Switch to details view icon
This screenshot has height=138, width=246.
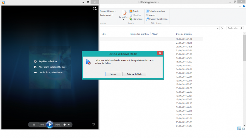point(239,129)
